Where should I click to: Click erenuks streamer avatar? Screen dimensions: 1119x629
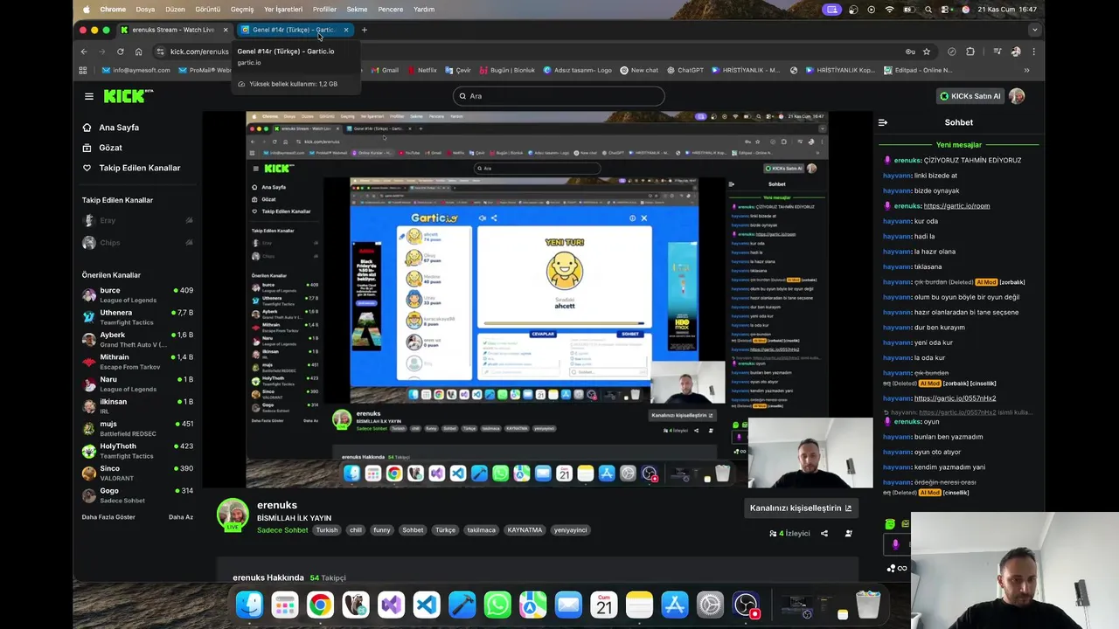coord(233,515)
